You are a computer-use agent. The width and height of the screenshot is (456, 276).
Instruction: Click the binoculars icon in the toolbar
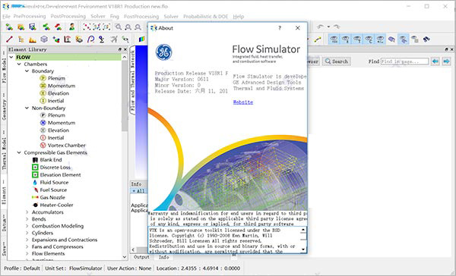click(426, 39)
